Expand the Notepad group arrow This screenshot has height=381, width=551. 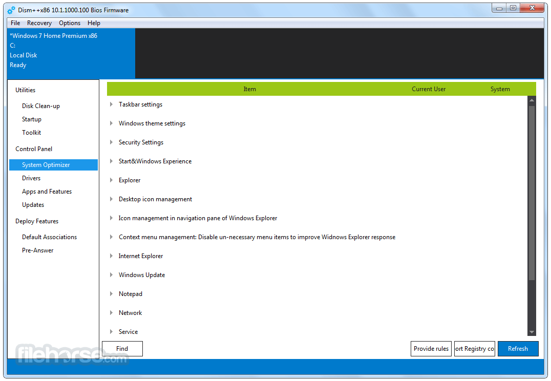[x=111, y=294]
